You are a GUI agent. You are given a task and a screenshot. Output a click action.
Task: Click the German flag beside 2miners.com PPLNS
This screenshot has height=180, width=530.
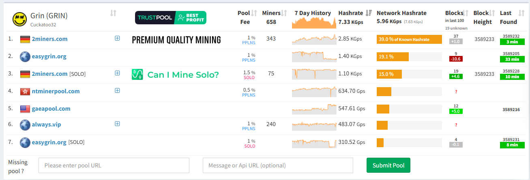point(25,39)
